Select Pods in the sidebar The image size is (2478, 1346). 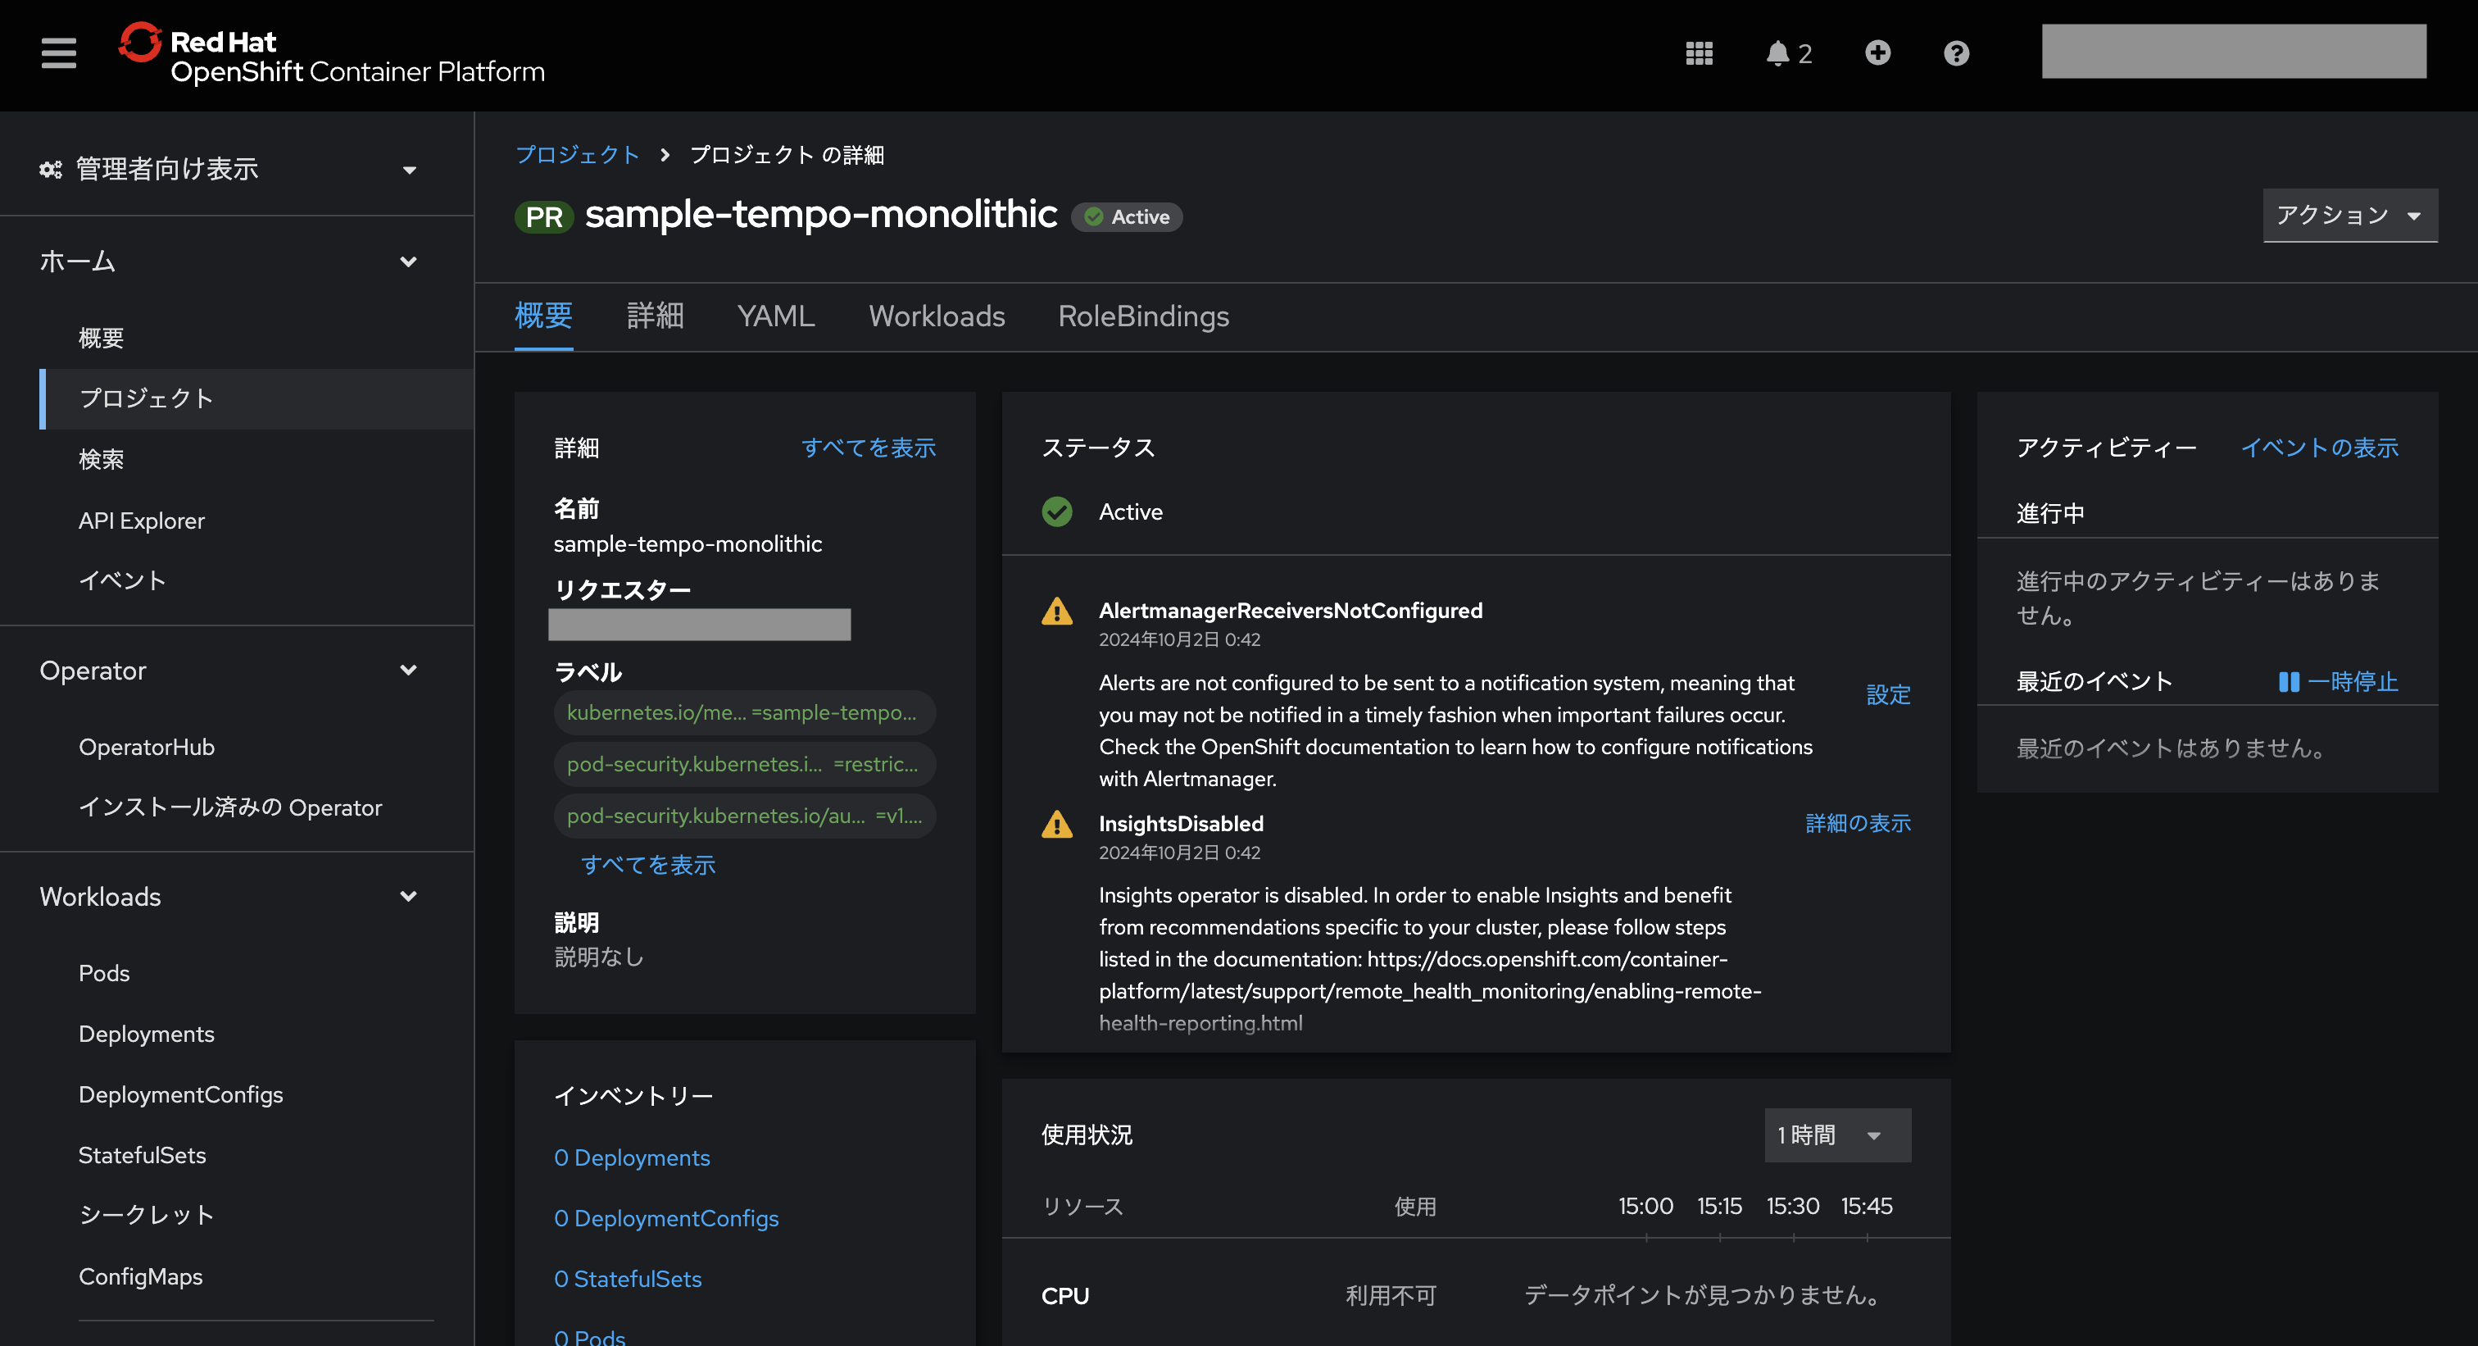tap(104, 973)
